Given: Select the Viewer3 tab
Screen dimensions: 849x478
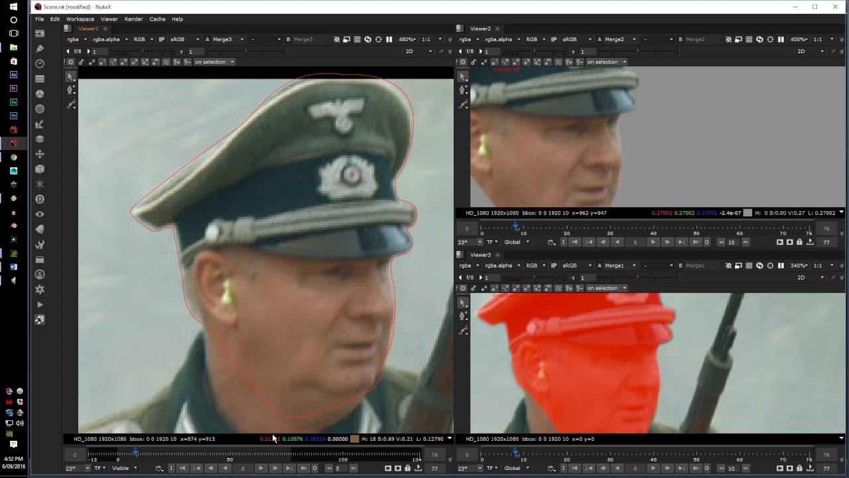Looking at the screenshot, I should coord(480,255).
